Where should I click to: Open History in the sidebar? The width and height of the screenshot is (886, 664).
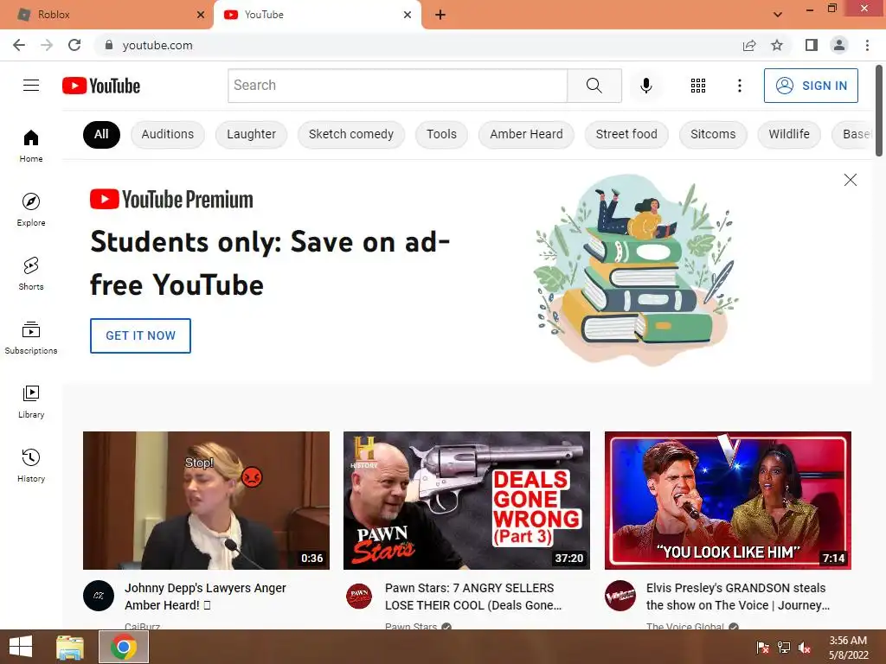click(31, 466)
